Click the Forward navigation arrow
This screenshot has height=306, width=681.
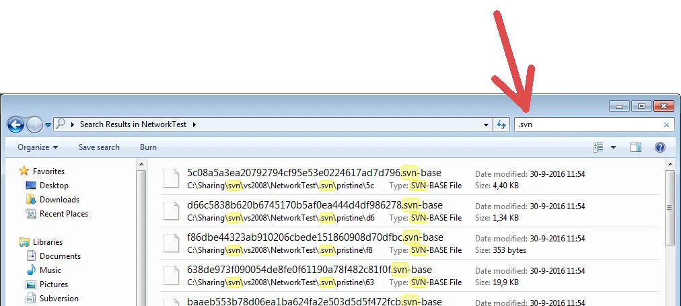34,125
